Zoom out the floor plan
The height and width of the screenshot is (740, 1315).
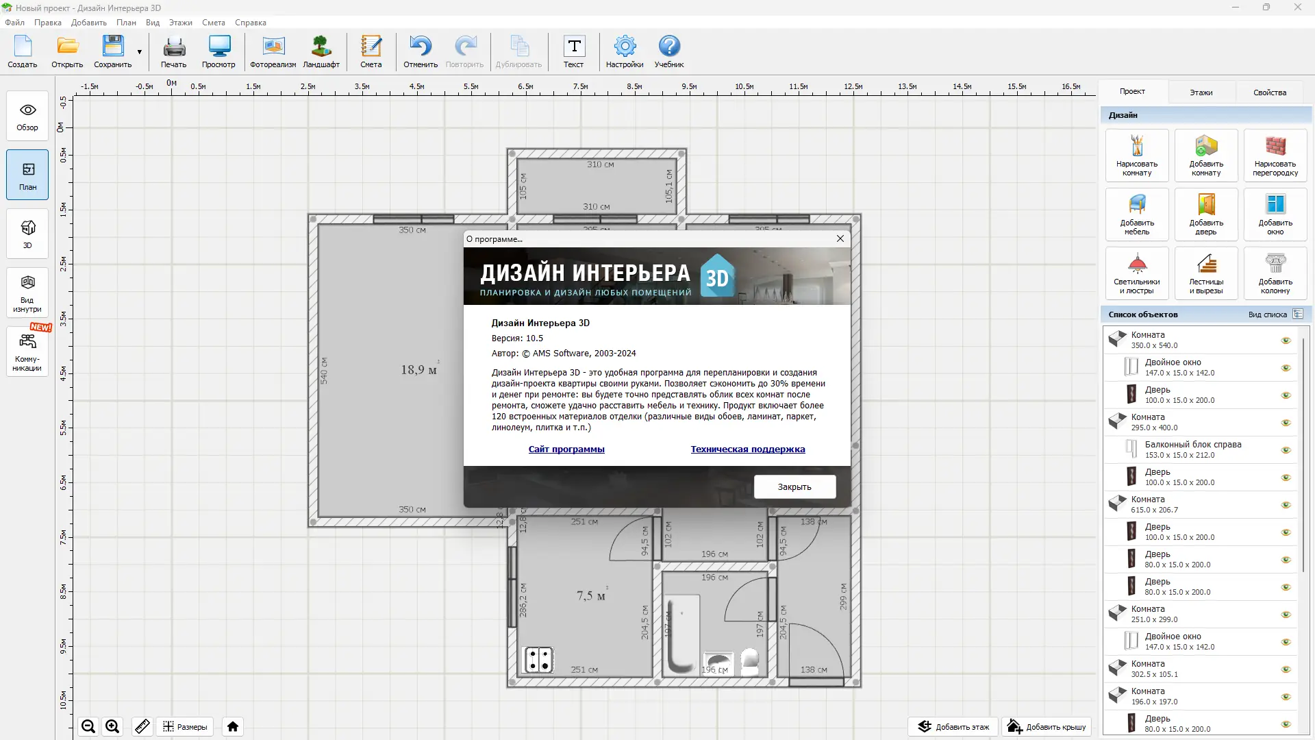coord(88,726)
